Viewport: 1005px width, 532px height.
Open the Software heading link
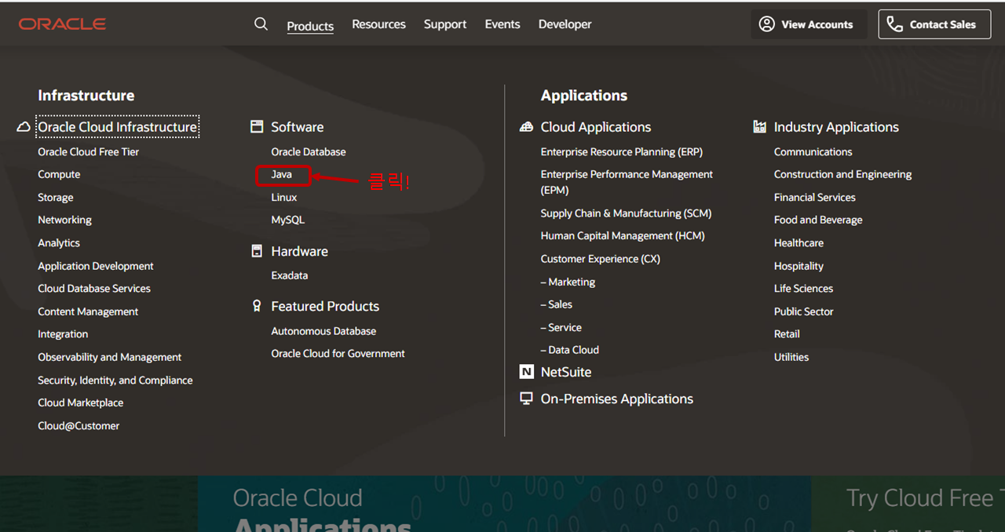(298, 127)
